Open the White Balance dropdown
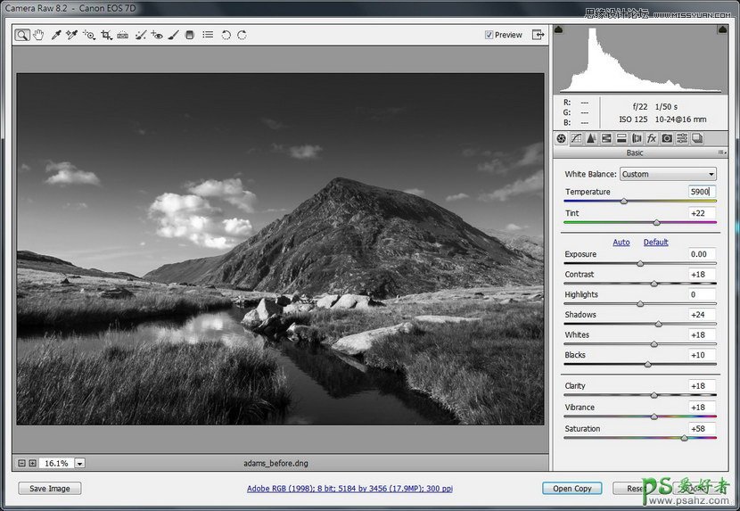This screenshot has height=511, width=740. click(x=668, y=174)
